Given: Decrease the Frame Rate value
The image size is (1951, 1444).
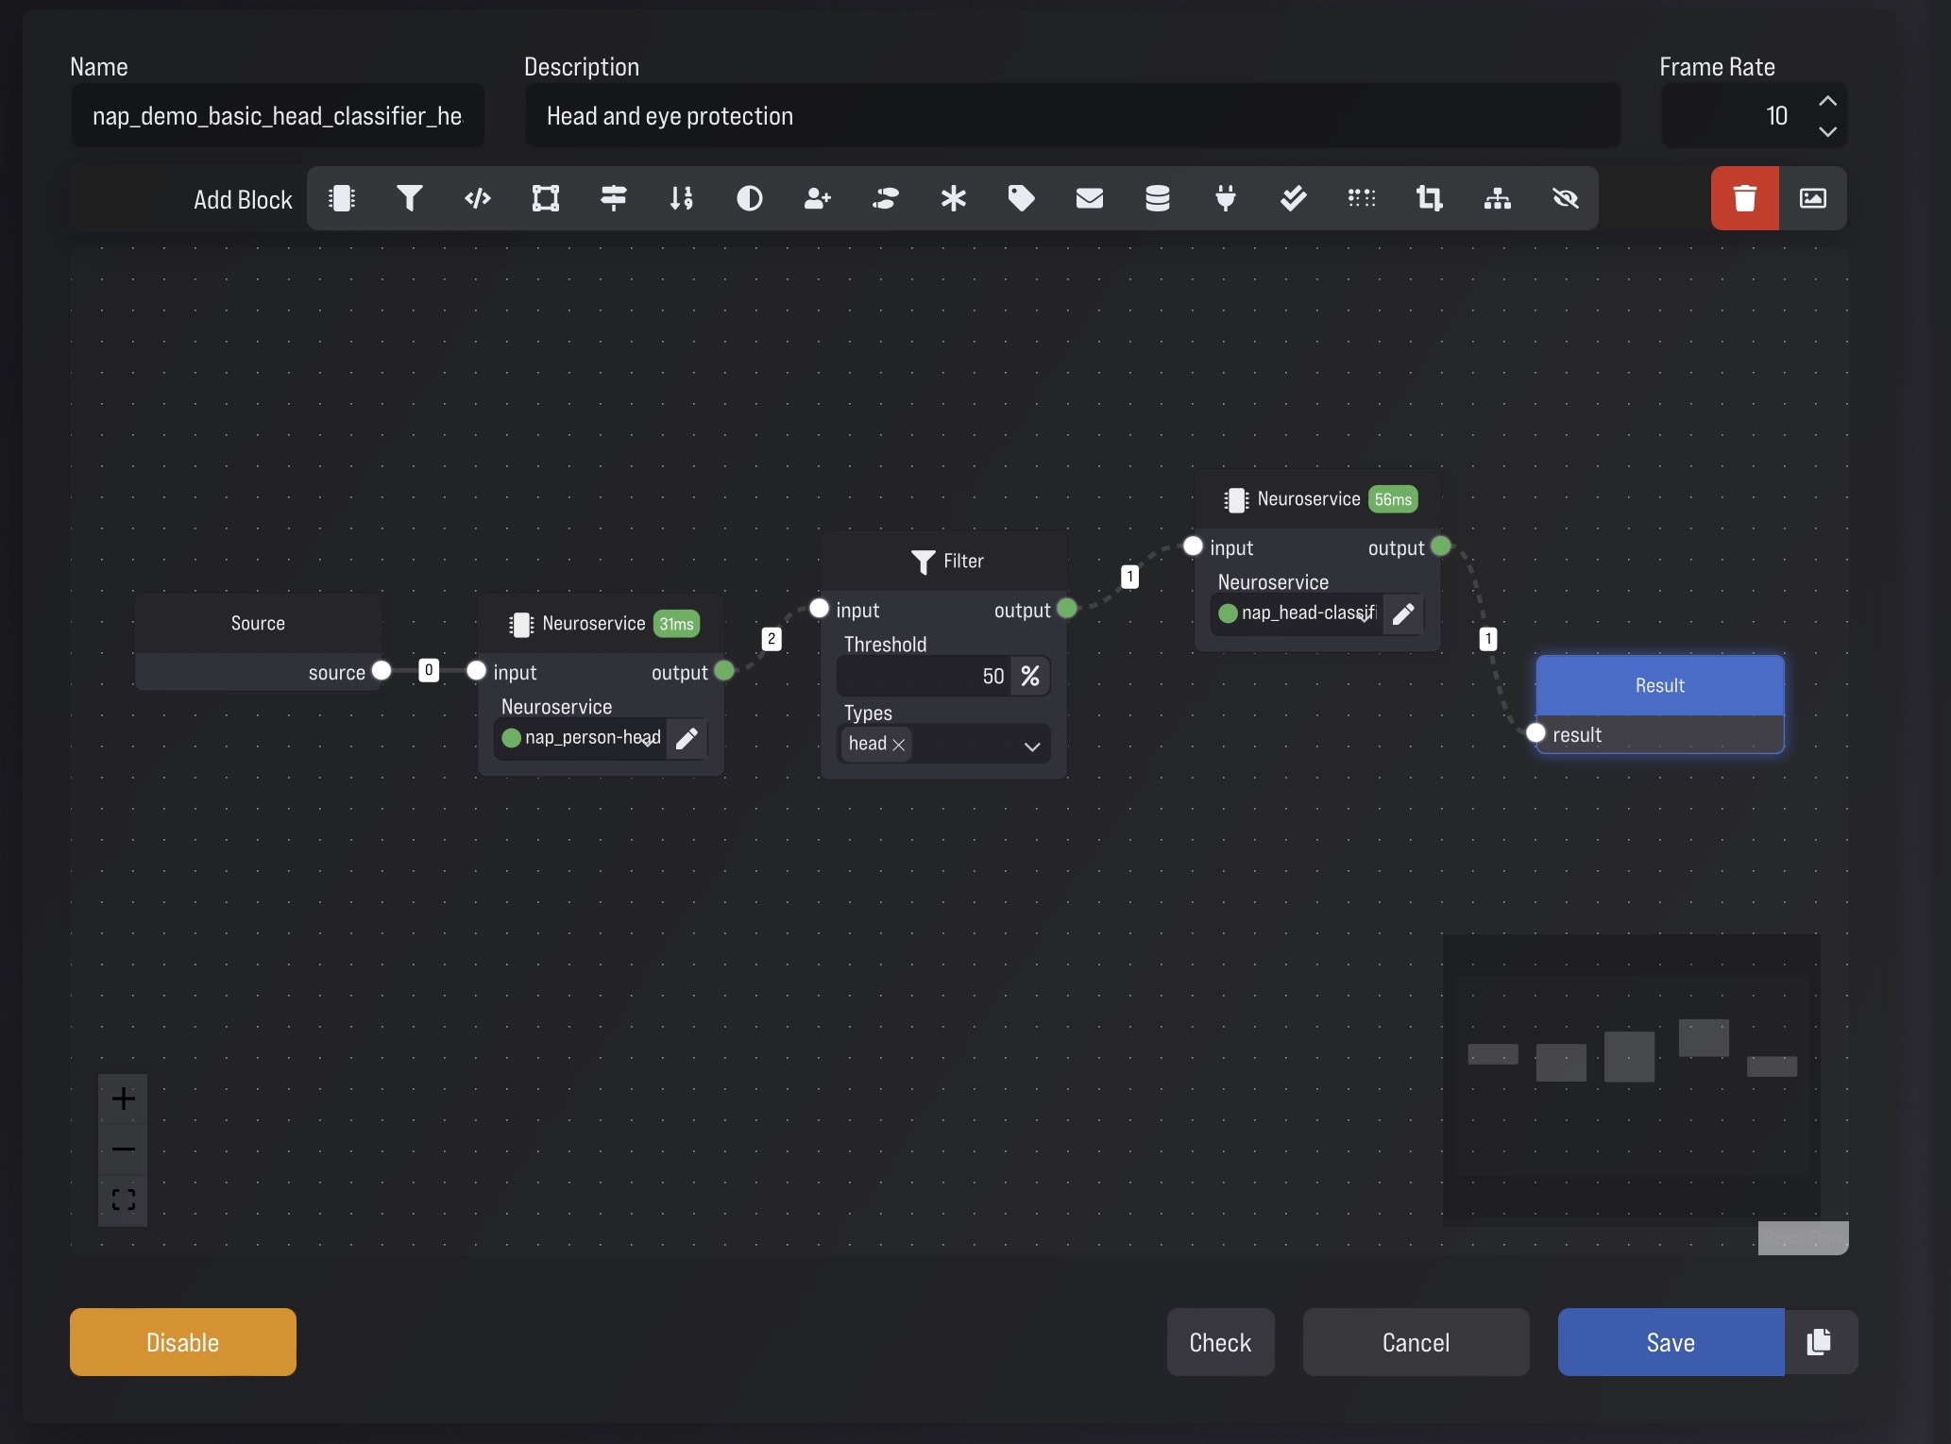Looking at the screenshot, I should pyautogui.click(x=1828, y=132).
